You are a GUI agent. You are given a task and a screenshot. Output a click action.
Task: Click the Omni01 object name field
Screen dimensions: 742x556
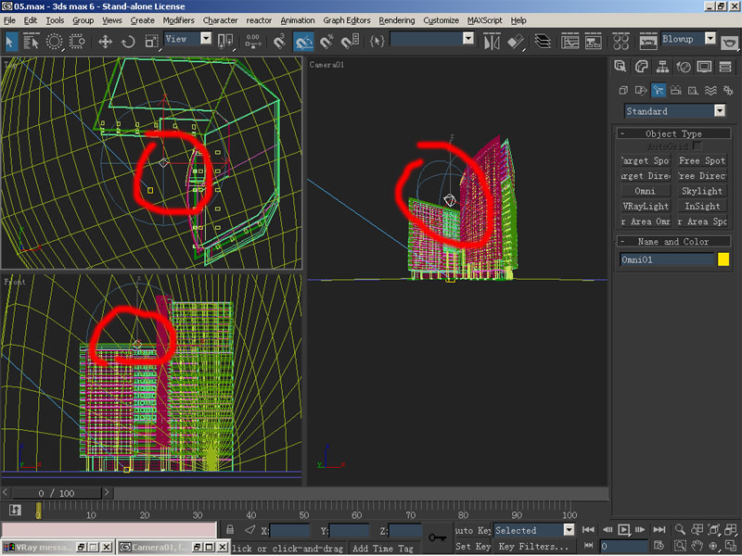pyautogui.click(x=665, y=260)
